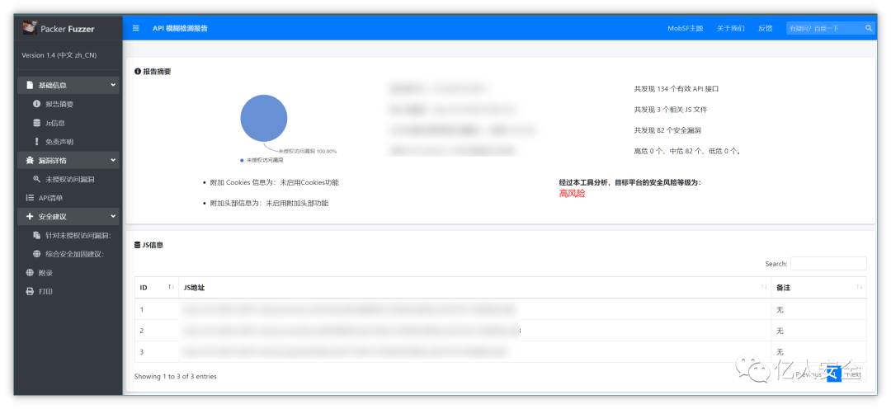Screen dimensions: 891x409
Task: Click the Packer Fuzzer logo image
Action: [x=29, y=28]
